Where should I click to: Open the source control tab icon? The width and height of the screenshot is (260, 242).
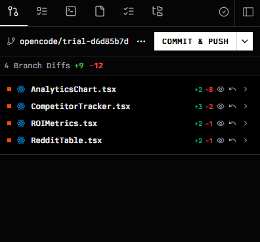13,11
